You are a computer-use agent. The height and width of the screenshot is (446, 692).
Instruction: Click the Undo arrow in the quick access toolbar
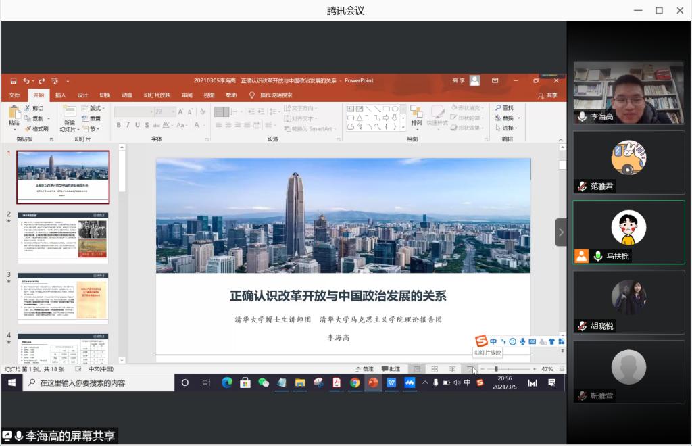pos(26,80)
